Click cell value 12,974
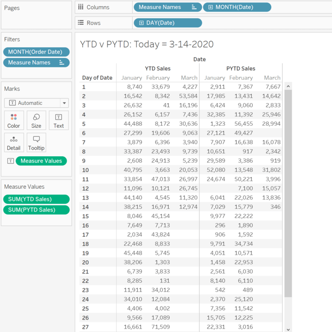Viewport: 332px width, 332px height. (x=188, y=207)
